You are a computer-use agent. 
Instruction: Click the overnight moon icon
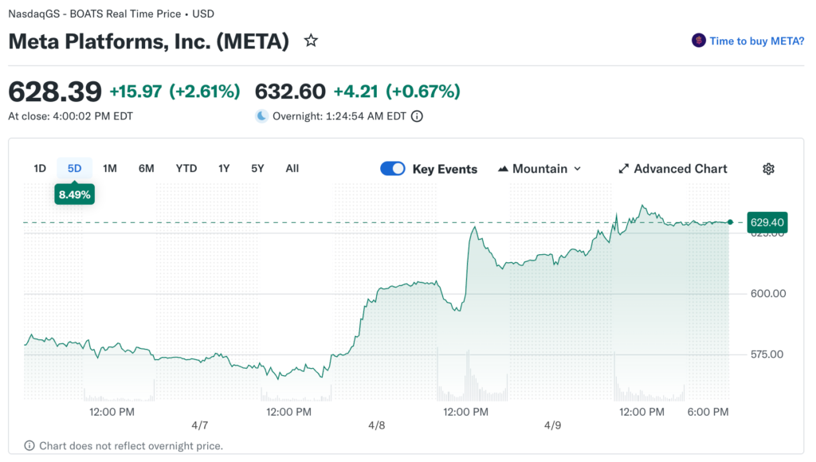261,116
